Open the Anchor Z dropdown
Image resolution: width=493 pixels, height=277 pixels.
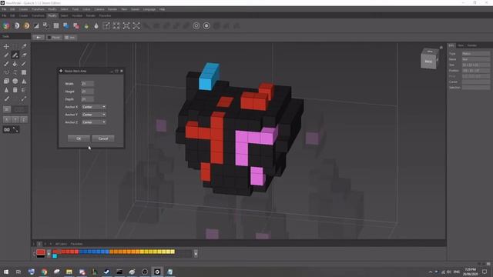point(94,122)
